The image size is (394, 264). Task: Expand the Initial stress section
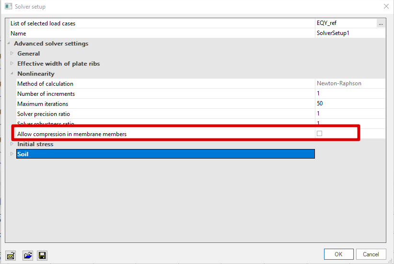point(12,144)
